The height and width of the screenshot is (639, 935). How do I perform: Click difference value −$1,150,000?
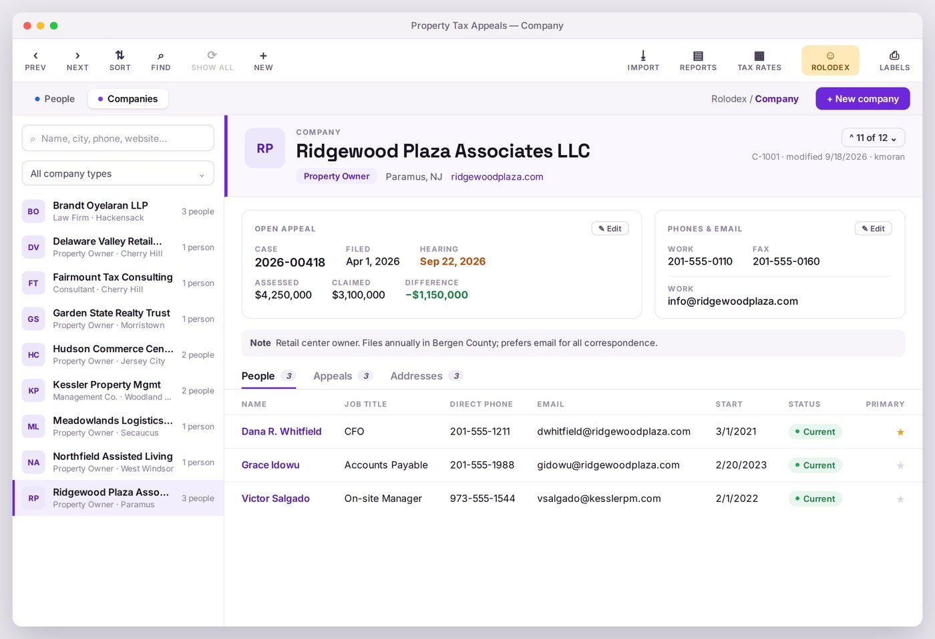437,295
